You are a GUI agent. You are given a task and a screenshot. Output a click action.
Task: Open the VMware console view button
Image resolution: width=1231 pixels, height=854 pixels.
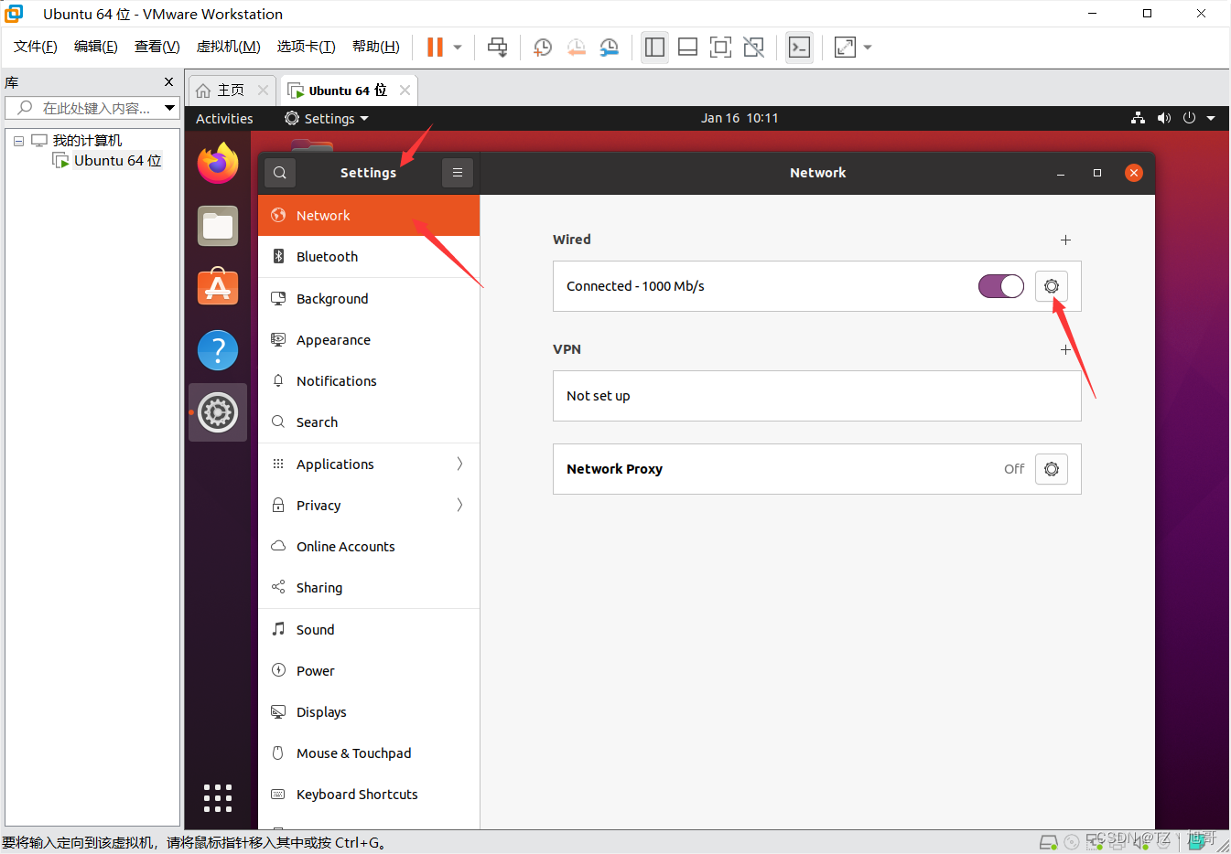click(799, 48)
